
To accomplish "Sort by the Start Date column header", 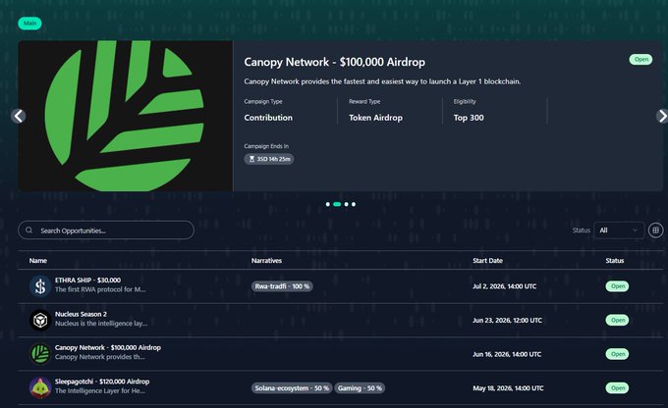I will click(x=487, y=260).
